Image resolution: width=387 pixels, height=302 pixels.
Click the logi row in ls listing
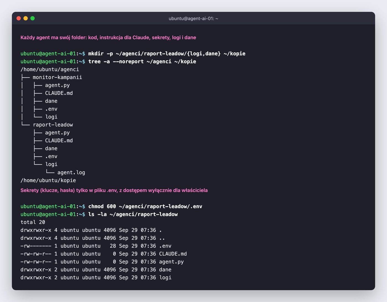(x=96, y=277)
